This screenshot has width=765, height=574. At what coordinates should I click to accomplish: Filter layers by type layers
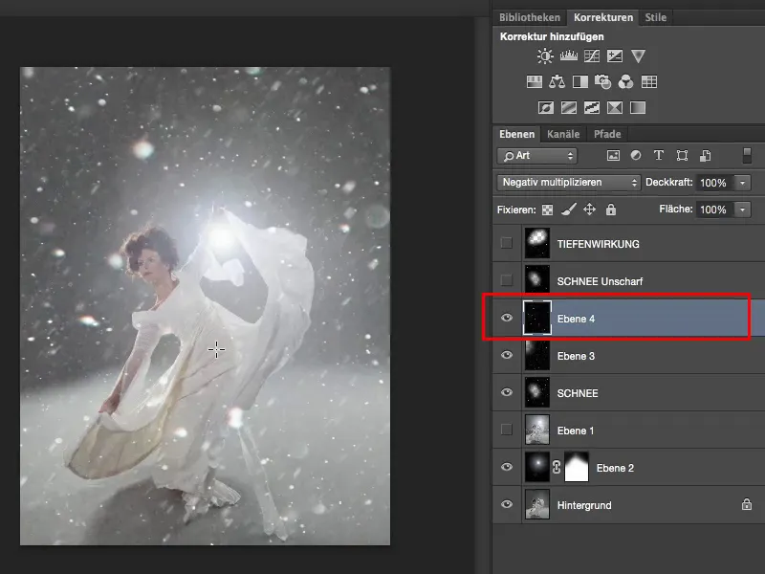tap(659, 155)
